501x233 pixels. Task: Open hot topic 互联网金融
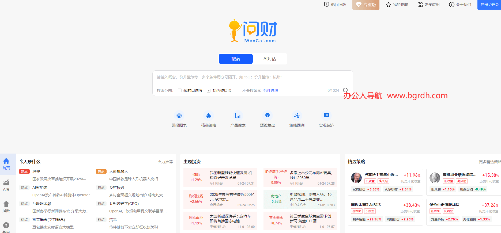[x=42, y=204]
